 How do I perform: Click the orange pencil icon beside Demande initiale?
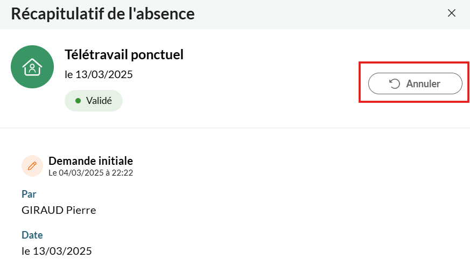32,166
